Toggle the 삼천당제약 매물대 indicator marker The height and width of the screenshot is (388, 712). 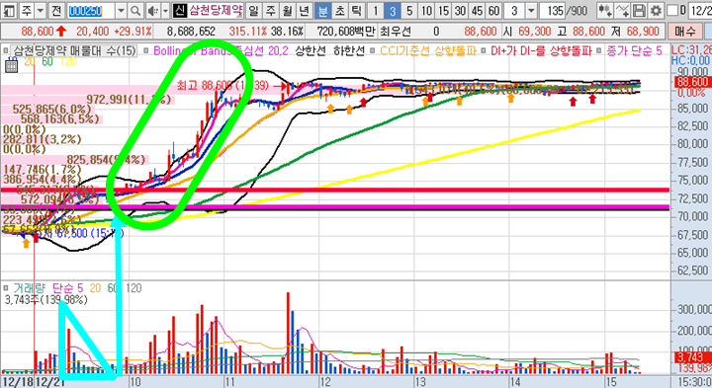click(x=6, y=50)
